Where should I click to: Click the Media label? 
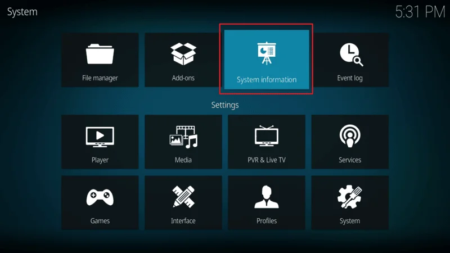[183, 160]
